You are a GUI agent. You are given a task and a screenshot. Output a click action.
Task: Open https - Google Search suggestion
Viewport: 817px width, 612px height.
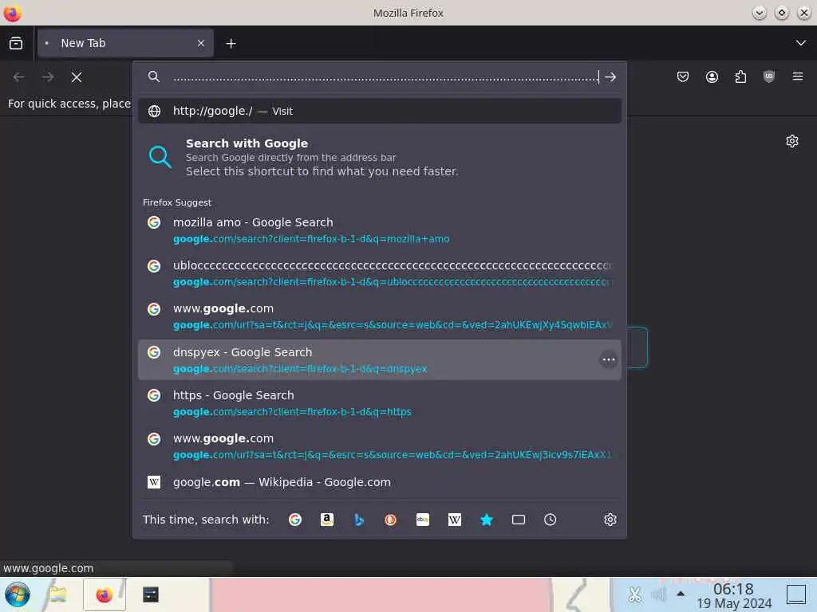(x=379, y=403)
